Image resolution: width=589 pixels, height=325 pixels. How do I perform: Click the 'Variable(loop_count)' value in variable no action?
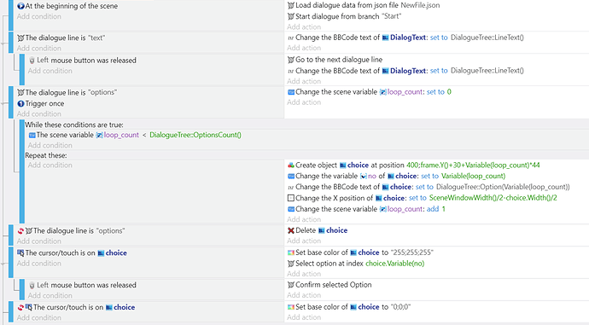coord(473,176)
